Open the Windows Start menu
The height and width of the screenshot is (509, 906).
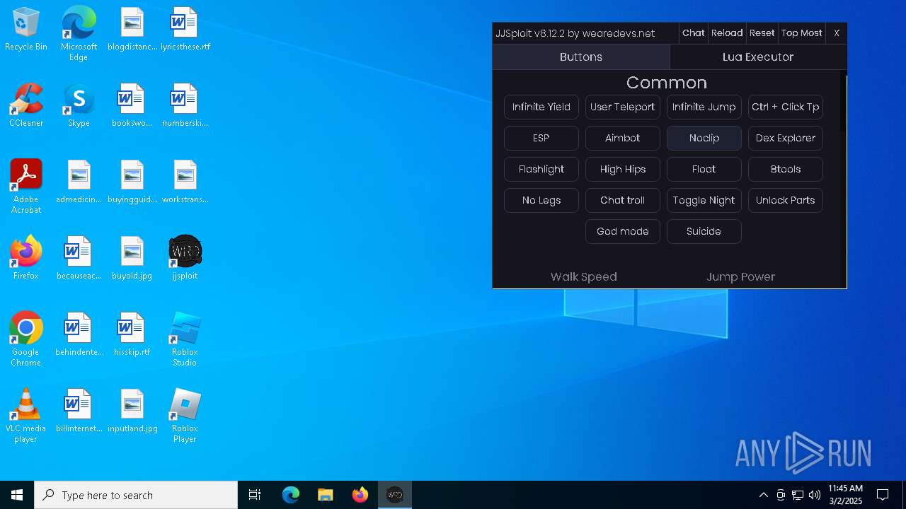[17, 495]
